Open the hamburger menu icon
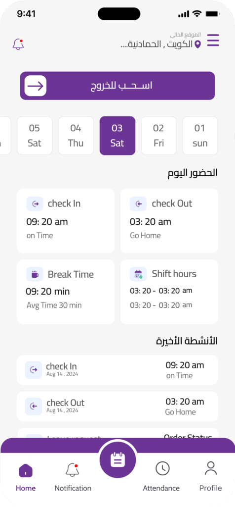This screenshot has height=507, width=235. coord(213,41)
